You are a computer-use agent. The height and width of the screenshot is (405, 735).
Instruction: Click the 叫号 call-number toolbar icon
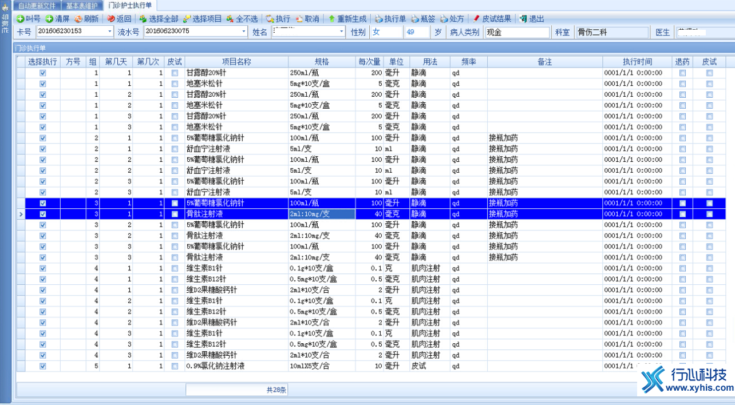[x=21, y=19]
